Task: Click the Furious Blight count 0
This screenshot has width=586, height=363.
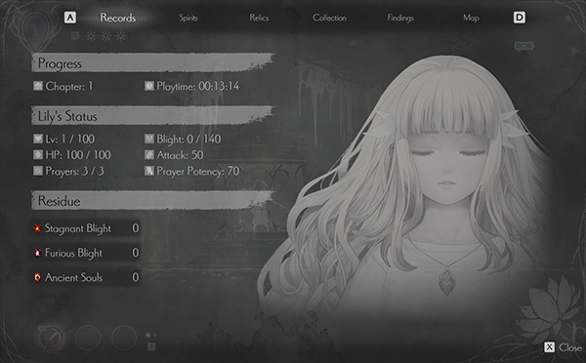Action: tap(136, 253)
